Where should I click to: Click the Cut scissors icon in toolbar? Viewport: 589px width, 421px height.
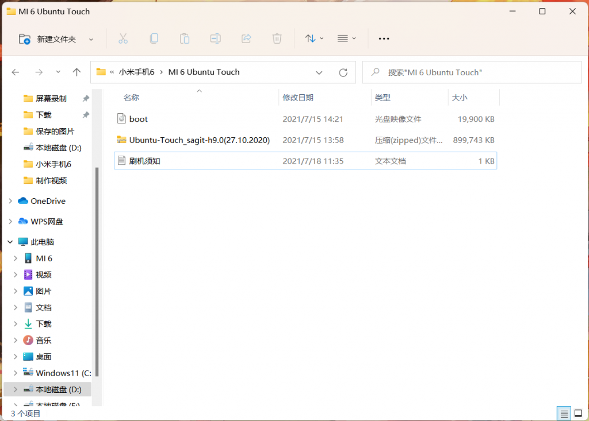pyautogui.click(x=123, y=38)
